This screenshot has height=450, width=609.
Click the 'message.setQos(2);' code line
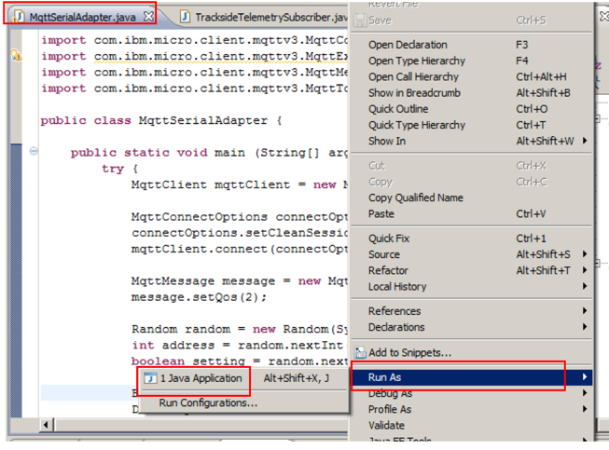click(x=200, y=297)
